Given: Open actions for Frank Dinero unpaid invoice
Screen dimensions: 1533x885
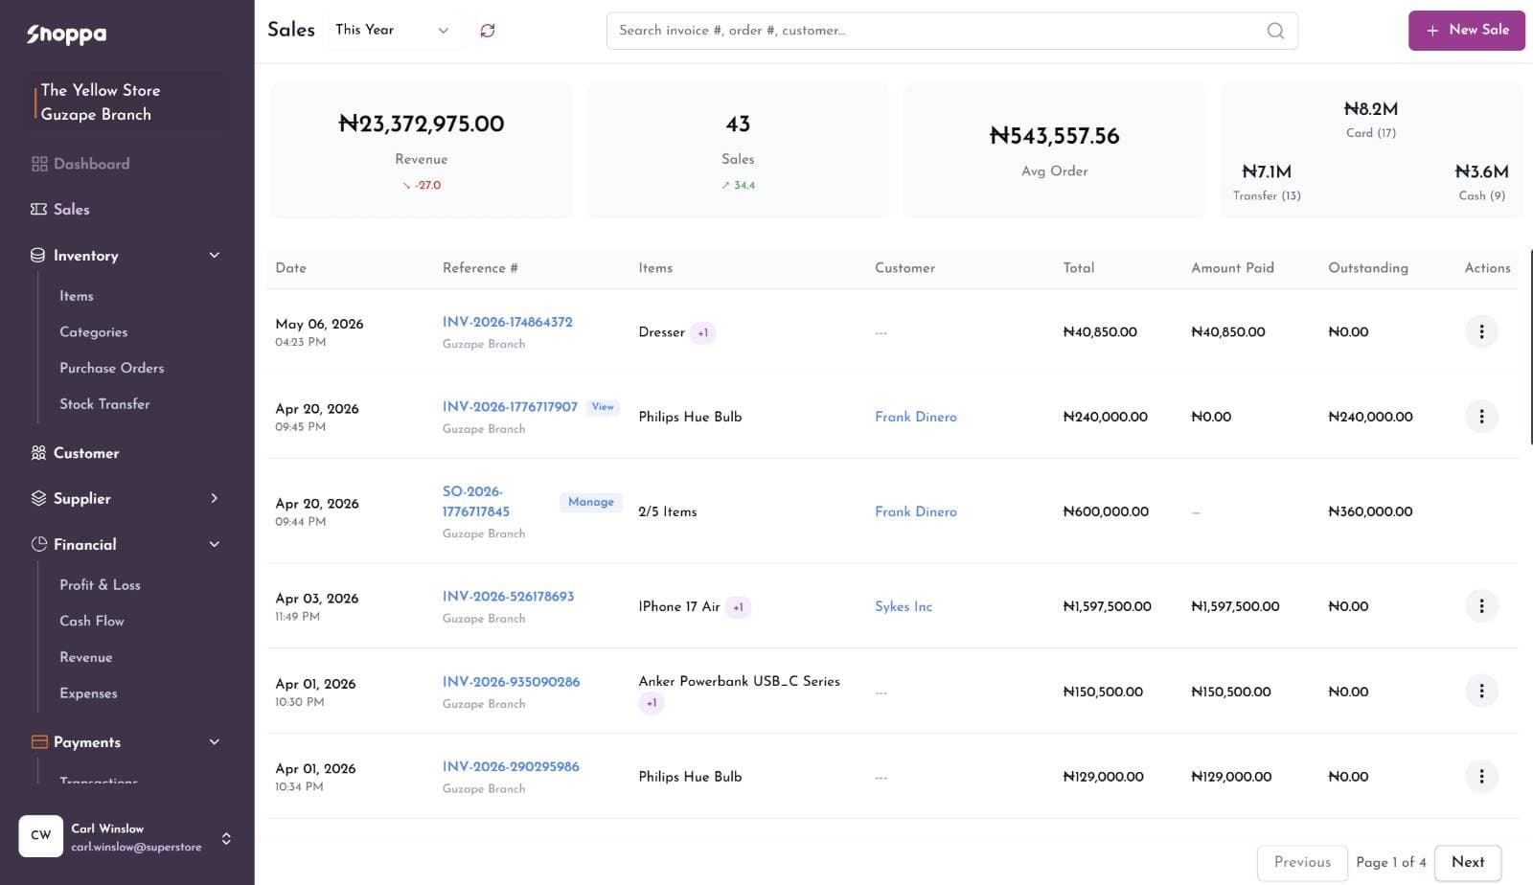Looking at the screenshot, I should pos(1481,416).
